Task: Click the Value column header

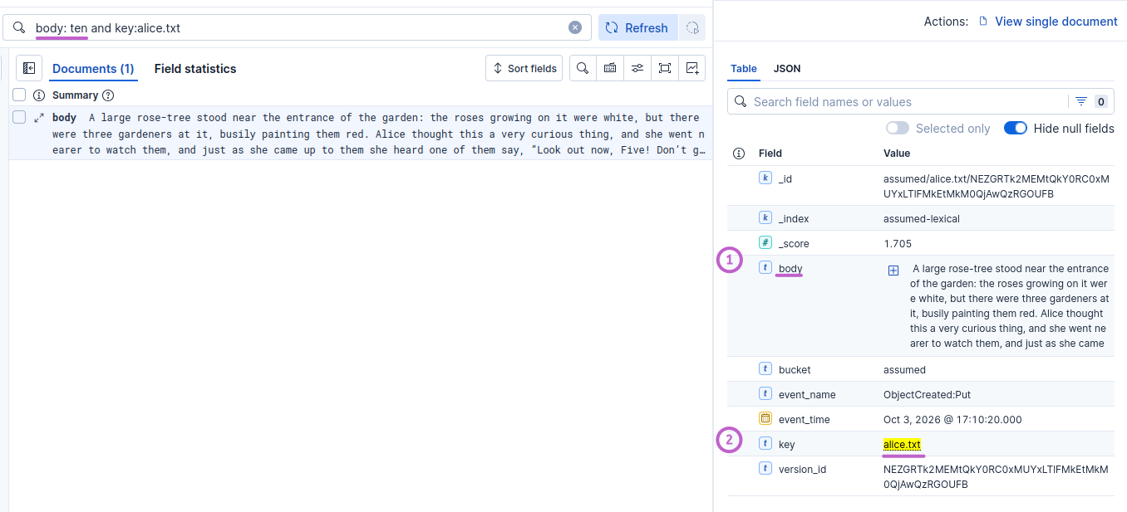Action: click(x=897, y=154)
